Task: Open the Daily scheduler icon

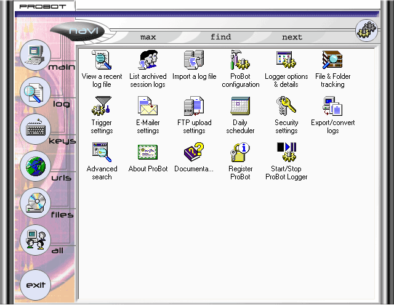Action: [240, 106]
